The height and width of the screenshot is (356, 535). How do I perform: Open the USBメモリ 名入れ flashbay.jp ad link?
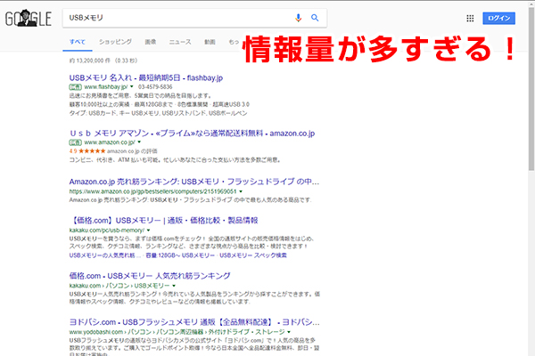(x=146, y=78)
